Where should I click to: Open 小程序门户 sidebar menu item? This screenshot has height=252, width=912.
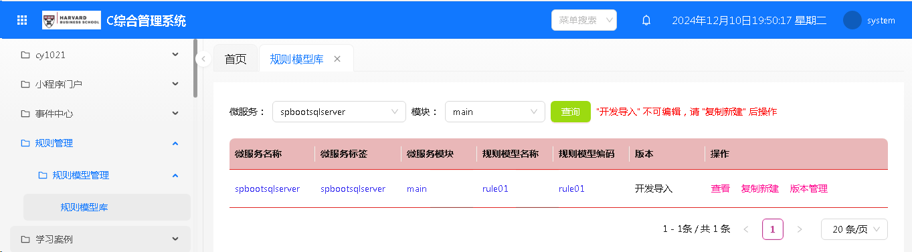[100, 84]
